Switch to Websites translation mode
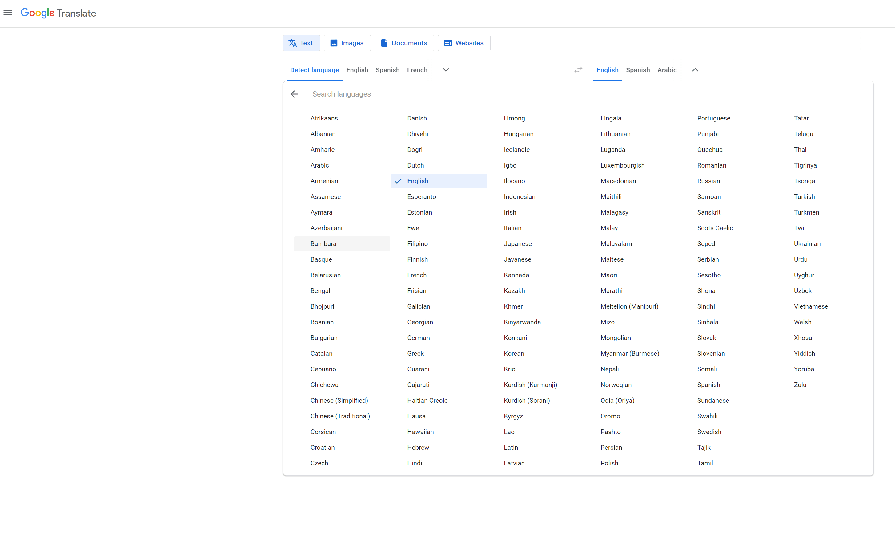The image size is (895, 557). 464,43
